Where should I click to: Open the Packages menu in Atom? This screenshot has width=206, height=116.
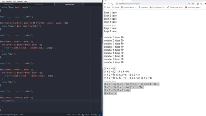20,1
